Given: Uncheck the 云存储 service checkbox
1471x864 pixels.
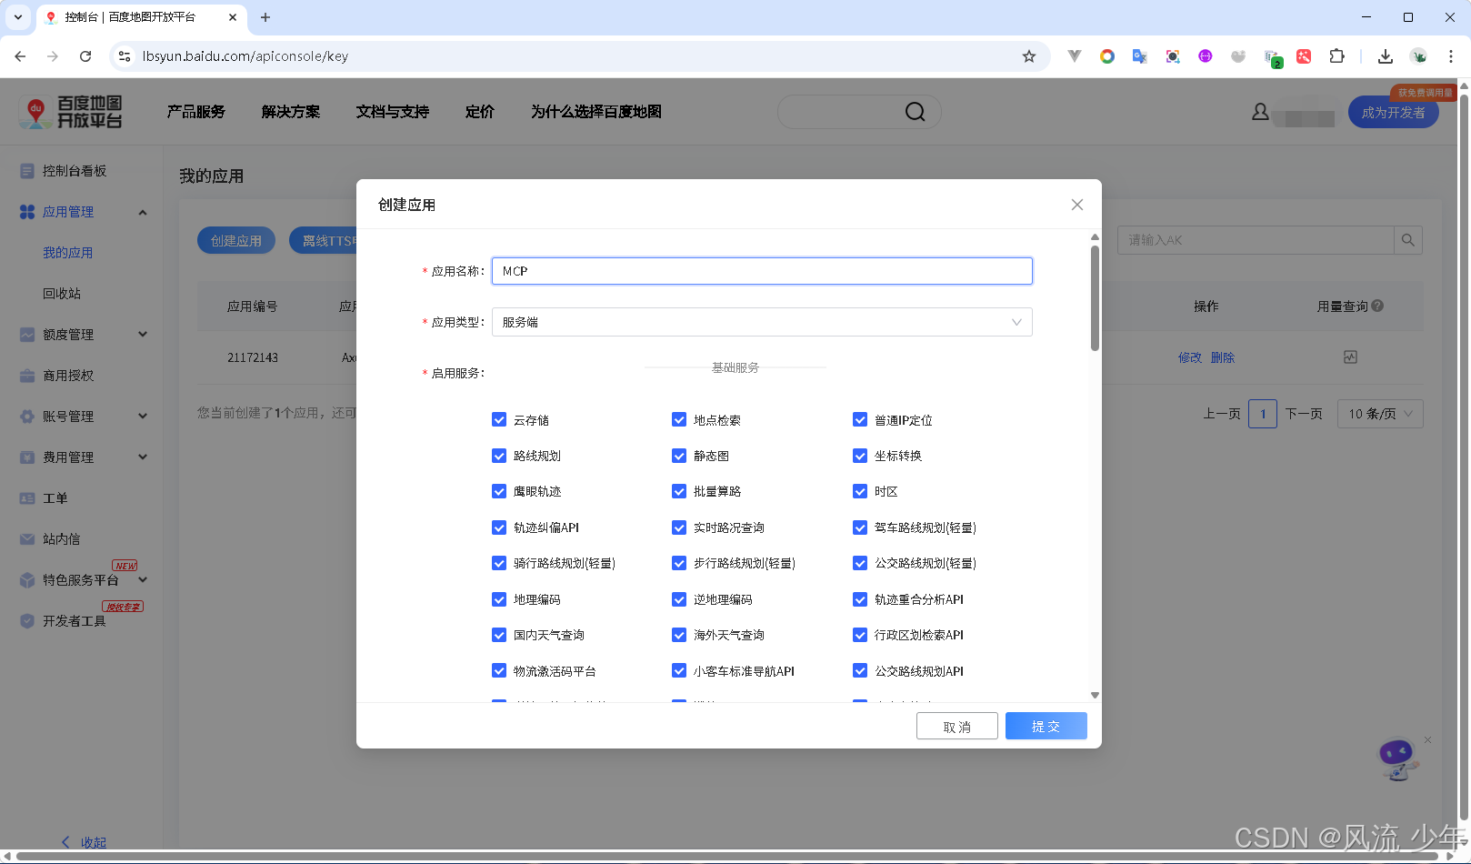Looking at the screenshot, I should pos(499,419).
